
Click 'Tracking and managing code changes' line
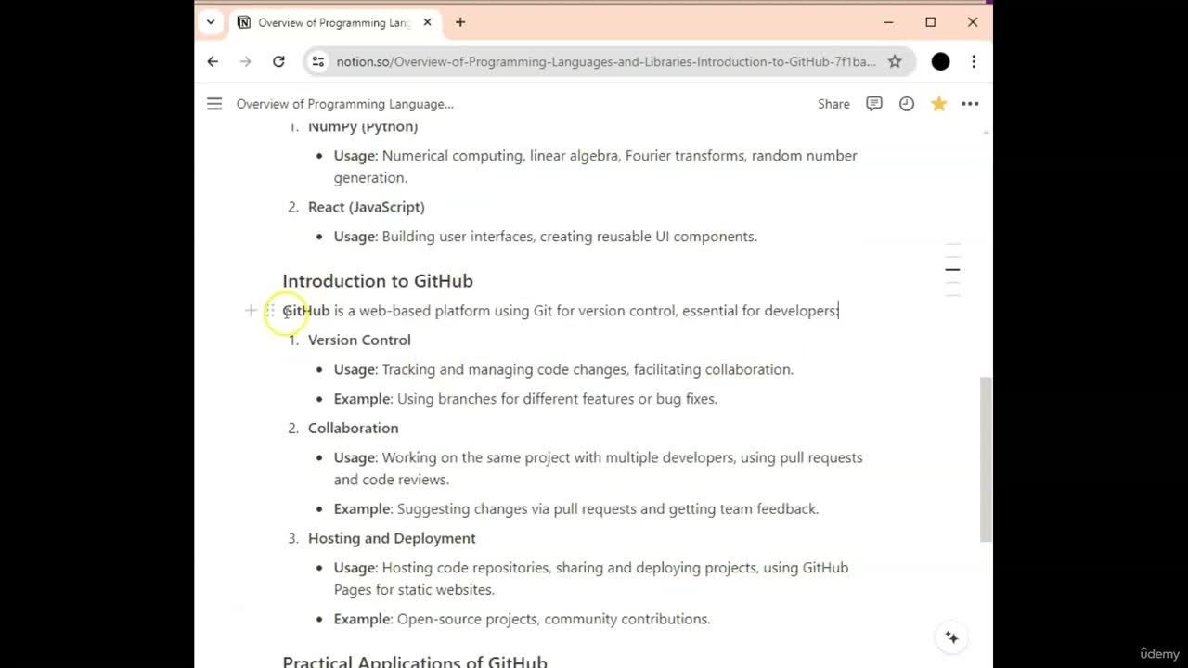pos(563,369)
